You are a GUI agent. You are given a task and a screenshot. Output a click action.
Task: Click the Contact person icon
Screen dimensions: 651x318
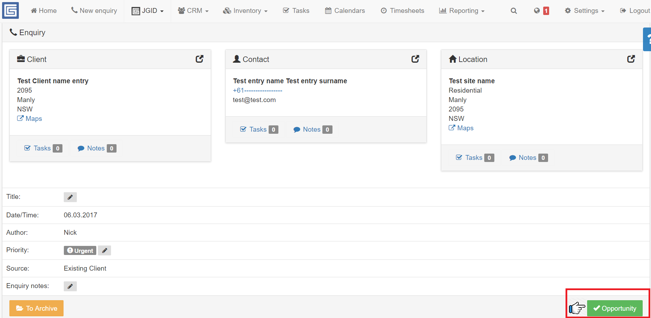click(237, 59)
